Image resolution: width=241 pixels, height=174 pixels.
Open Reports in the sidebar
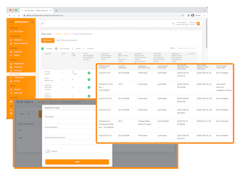pyautogui.click(x=17, y=55)
